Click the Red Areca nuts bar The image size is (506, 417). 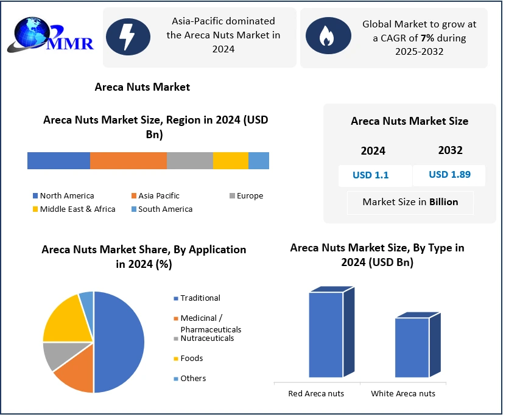[x=326, y=334]
